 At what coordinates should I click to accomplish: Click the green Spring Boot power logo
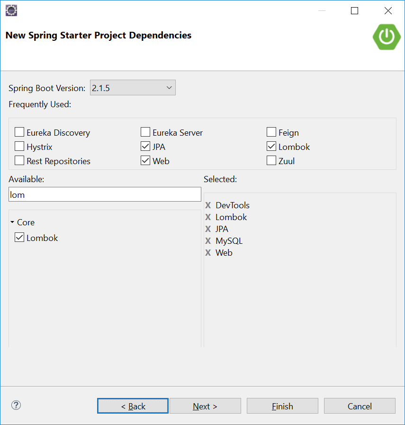pos(387,37)
